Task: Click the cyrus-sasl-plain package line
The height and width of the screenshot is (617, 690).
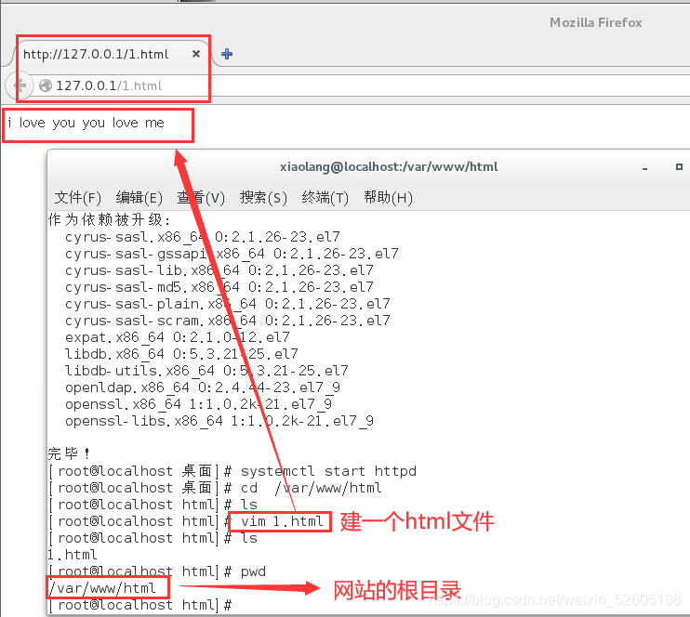Action: [x=228, y=304]
